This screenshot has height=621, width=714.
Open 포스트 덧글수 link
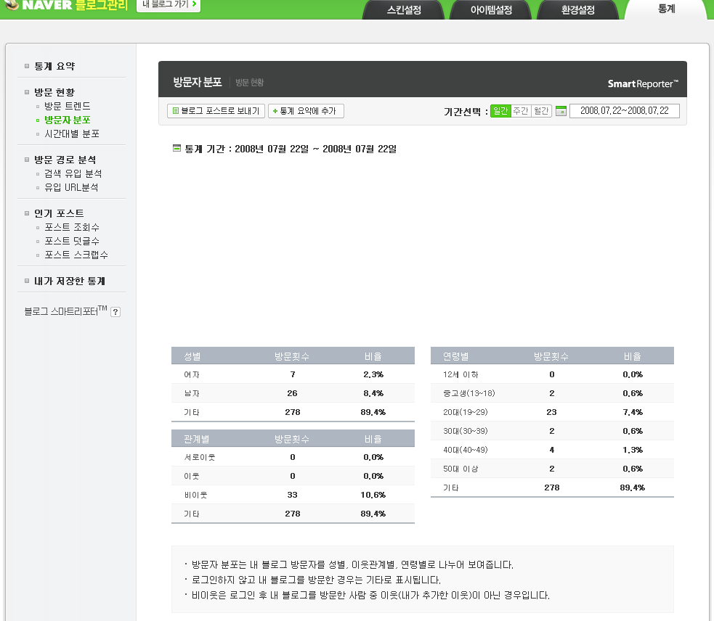point(72,241)
